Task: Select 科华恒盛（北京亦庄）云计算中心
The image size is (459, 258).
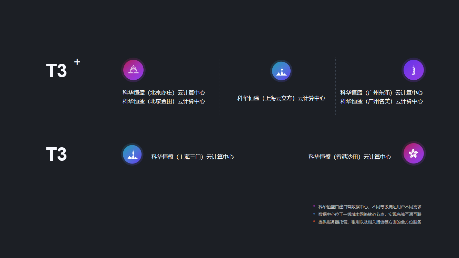Action: tap(164, 93)
